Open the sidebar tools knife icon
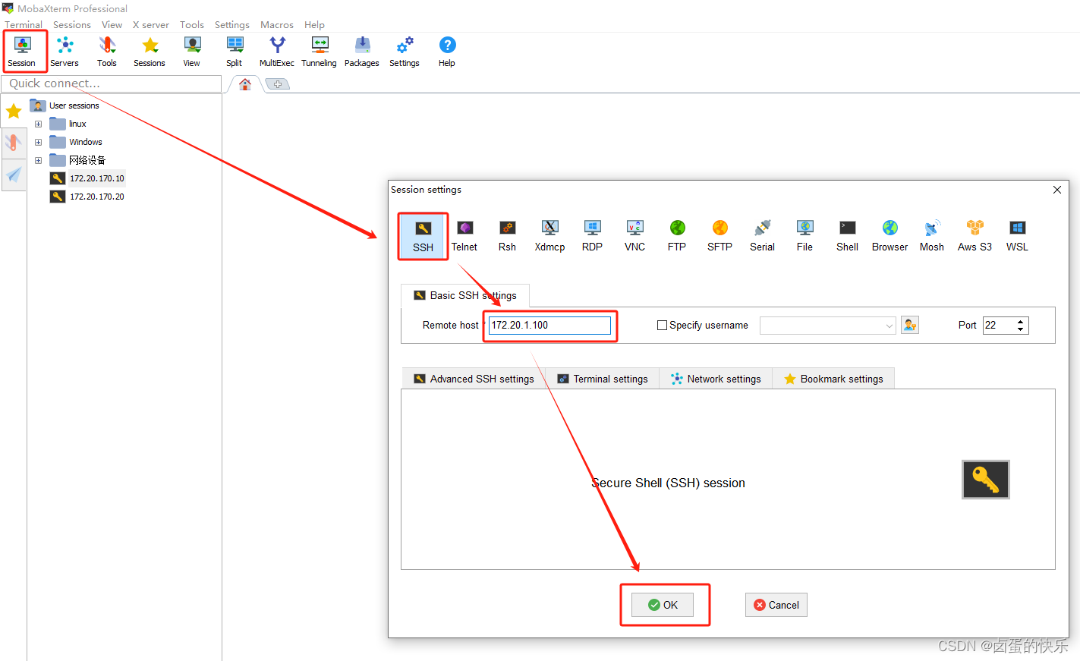The height and width of the screenshot is (661, 1080). [14, 143]
